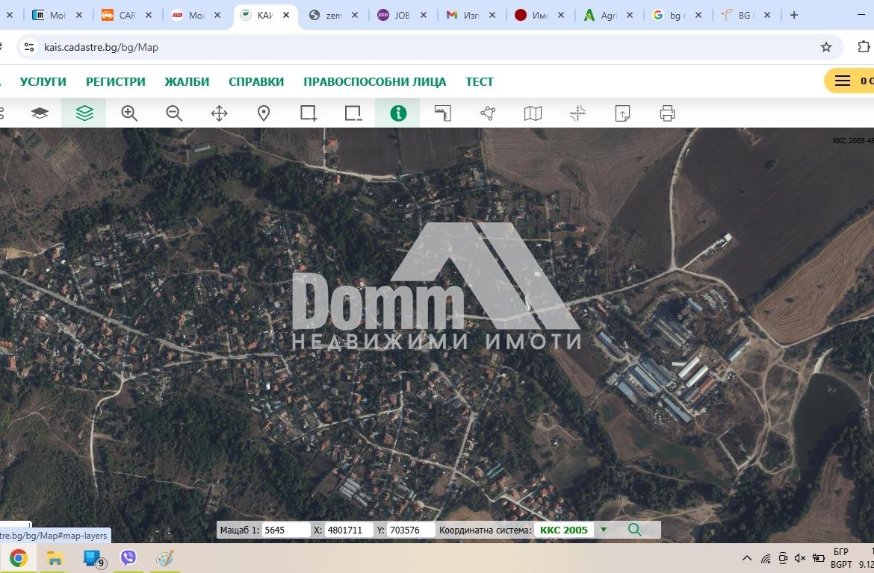874x573 pixels.
Task: Open the base map layers tool
Action: (x=40, y=113)
